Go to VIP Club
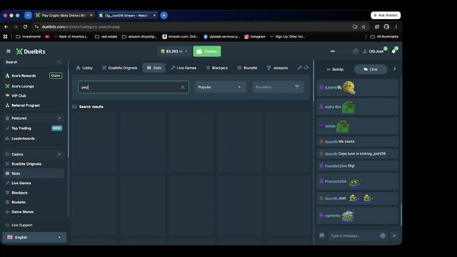 coord(19,96)
